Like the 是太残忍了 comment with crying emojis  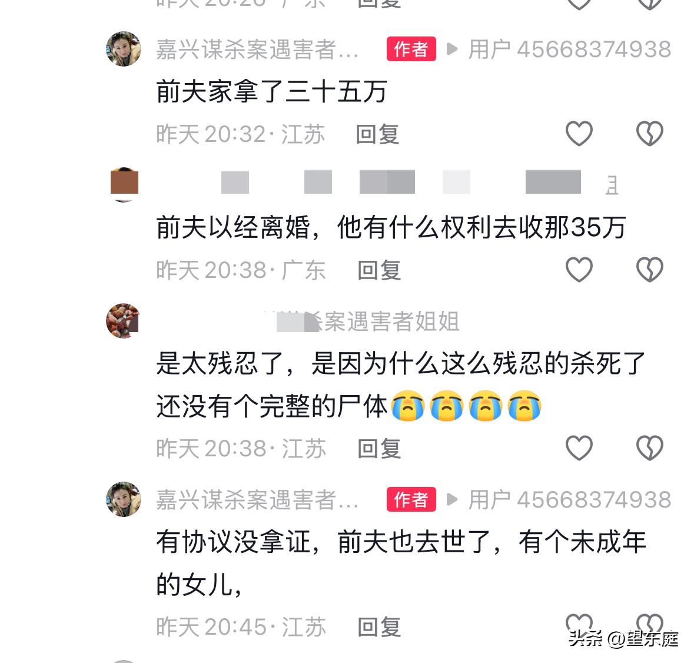pos(579,448)
